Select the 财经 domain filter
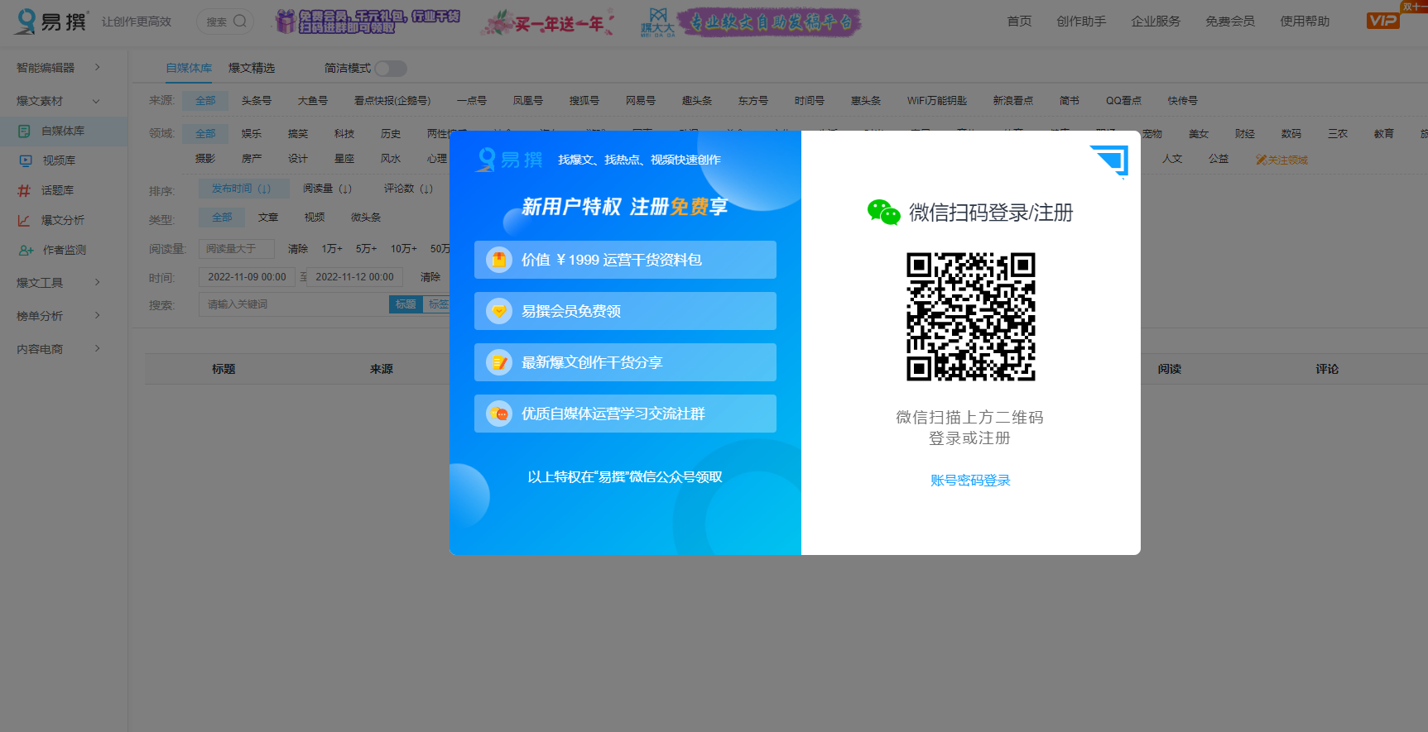The width and height of the screenshot is (1428, 732). 1245,134
